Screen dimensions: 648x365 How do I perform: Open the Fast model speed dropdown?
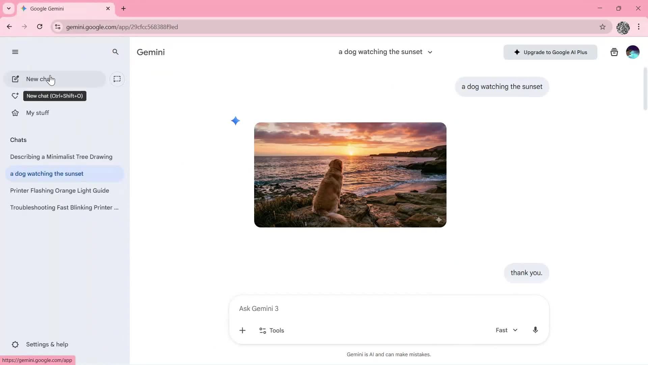[x=506, y=330]
